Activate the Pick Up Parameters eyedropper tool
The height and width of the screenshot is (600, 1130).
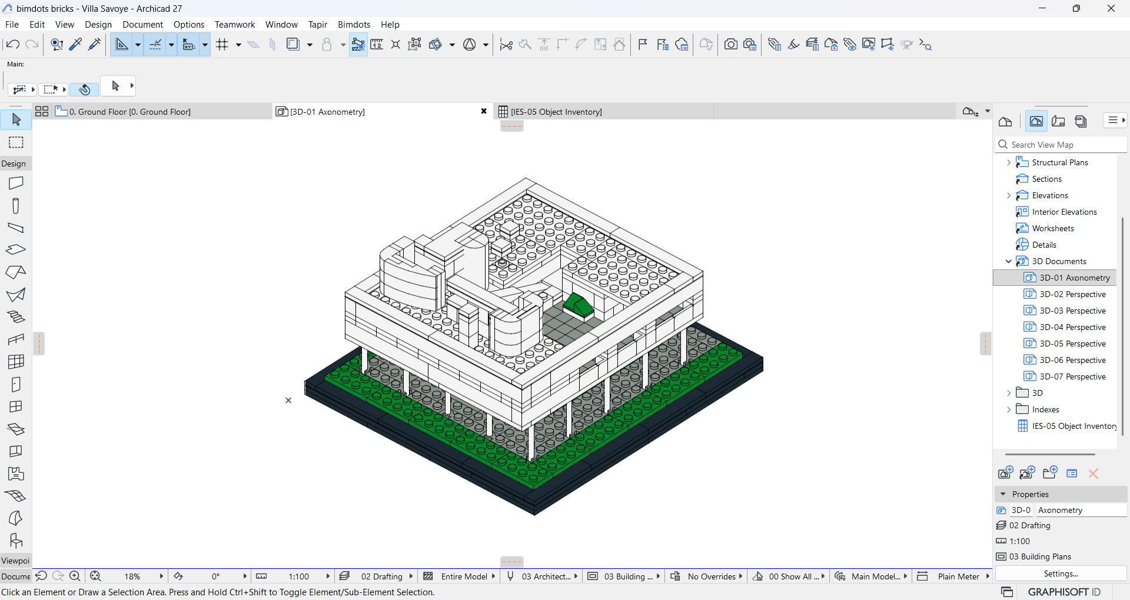(75, 44)
